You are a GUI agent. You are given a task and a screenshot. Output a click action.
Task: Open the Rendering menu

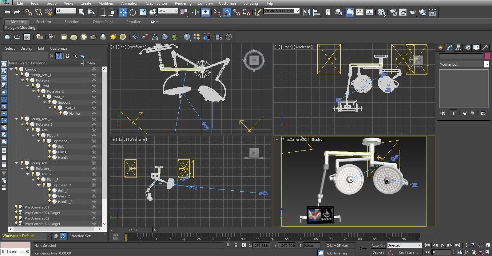coord(183,3)
